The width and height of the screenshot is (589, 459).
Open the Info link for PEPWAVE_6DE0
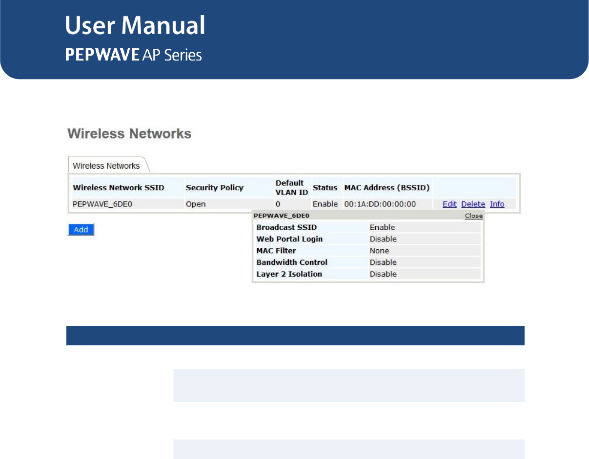pos(497,204)
